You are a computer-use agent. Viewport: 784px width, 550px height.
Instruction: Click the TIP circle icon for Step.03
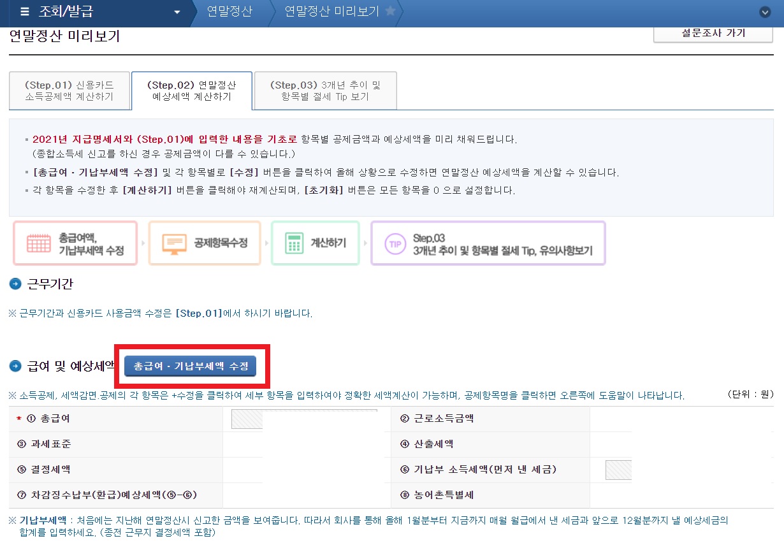(395, 243)
